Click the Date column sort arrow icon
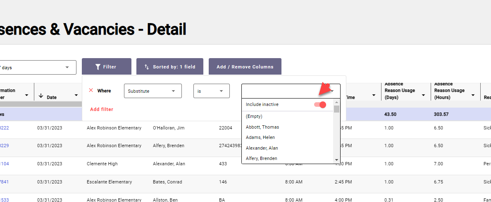491x202 pixels. click(x=41, y=96)
